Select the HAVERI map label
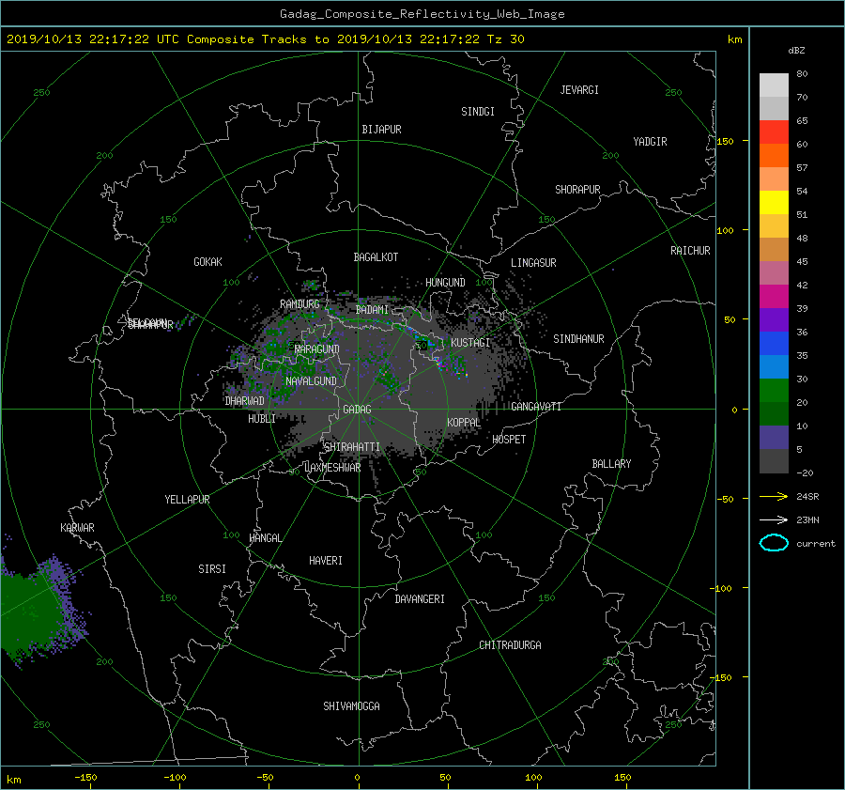The image size is (845, 790). tap(326, 561)
